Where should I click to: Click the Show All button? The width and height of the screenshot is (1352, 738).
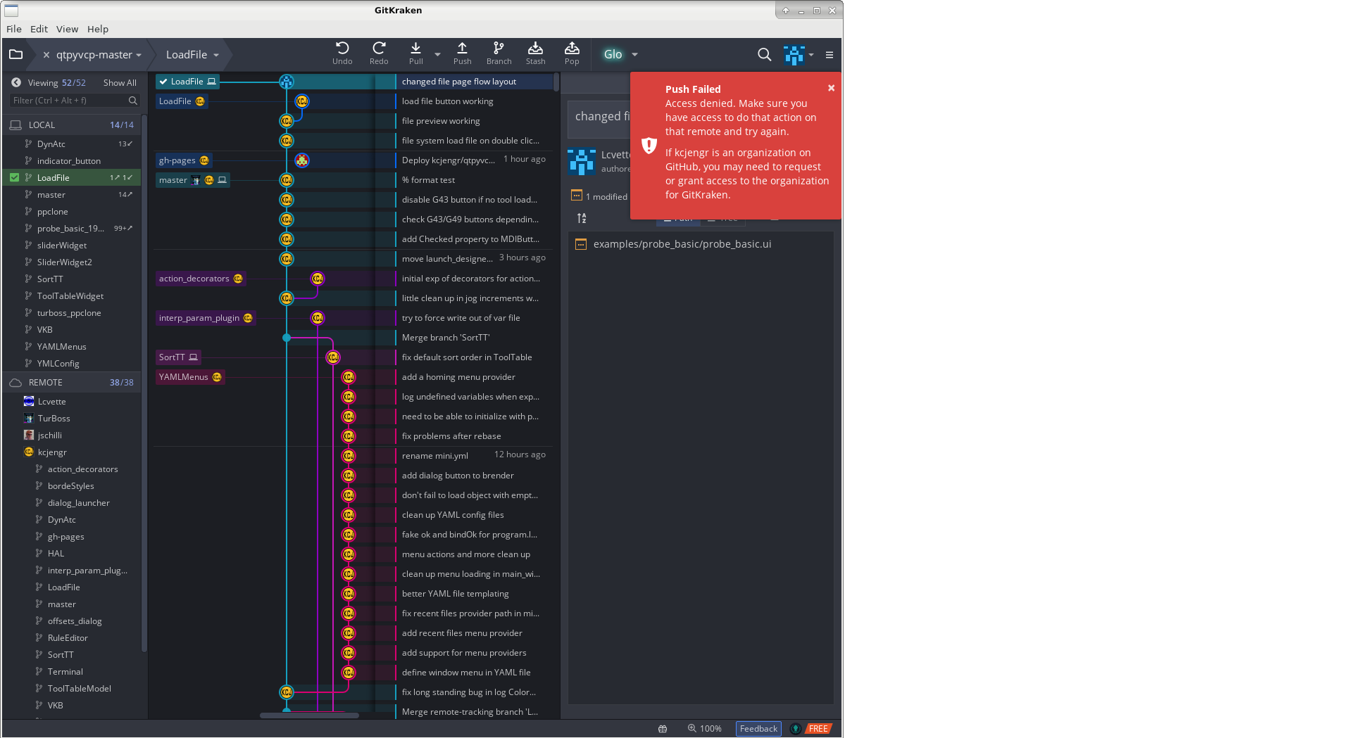pos(120,82)
